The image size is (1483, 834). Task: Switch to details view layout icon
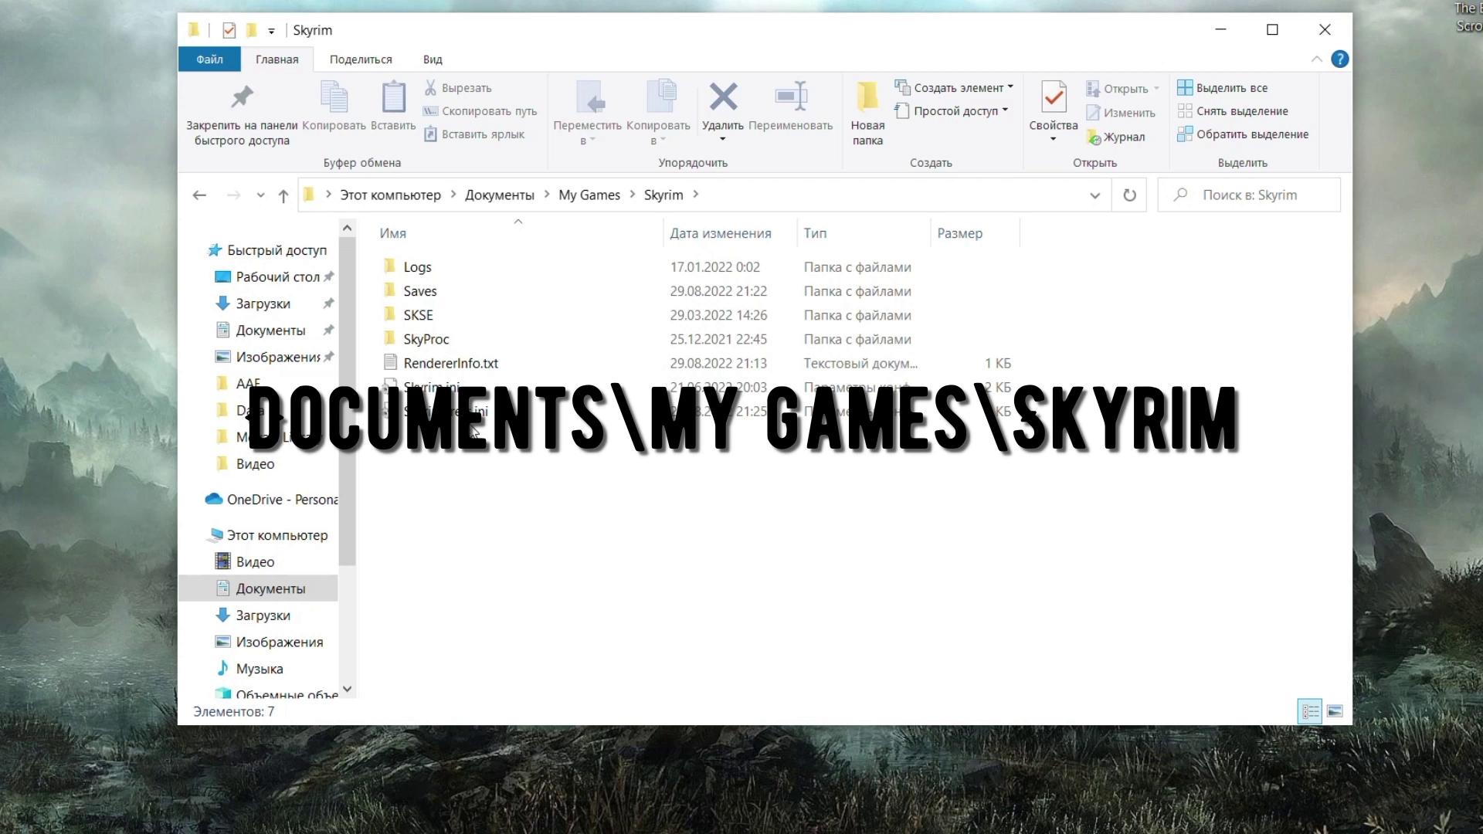1310,711
